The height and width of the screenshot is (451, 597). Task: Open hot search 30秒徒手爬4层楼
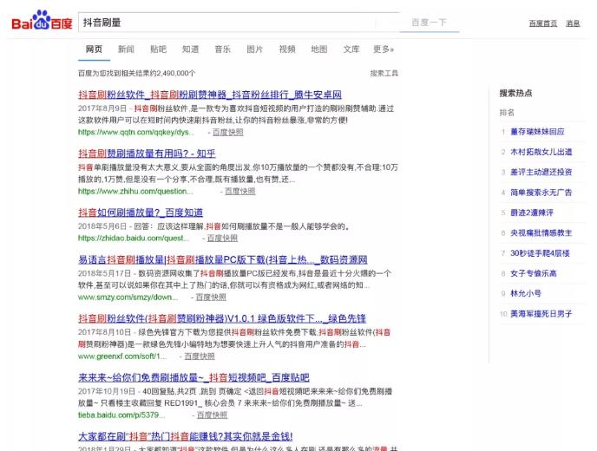coord(540,253)
